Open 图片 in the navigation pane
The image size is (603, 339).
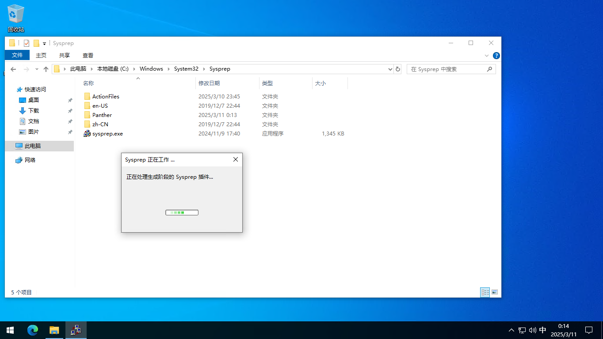[x=34, y=132]
